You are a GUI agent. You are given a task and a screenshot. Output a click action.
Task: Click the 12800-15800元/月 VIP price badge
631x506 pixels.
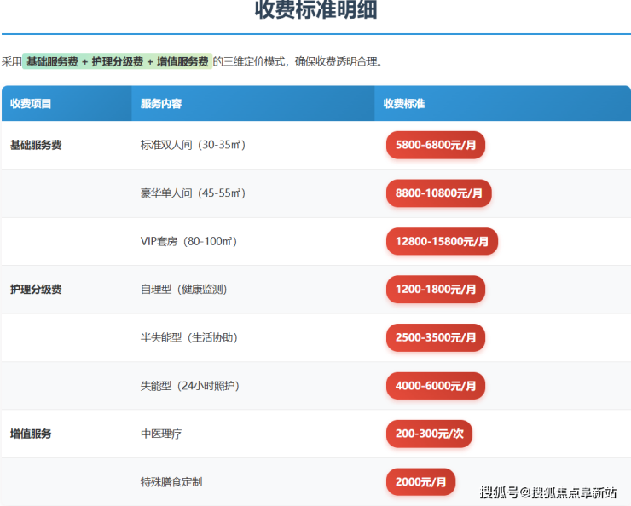point(442,241)
